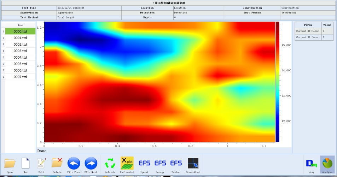337x177 pixels.
Task: Select file 0007.ttd in the list
Action: pyautogui.click(x=20, y=77)
